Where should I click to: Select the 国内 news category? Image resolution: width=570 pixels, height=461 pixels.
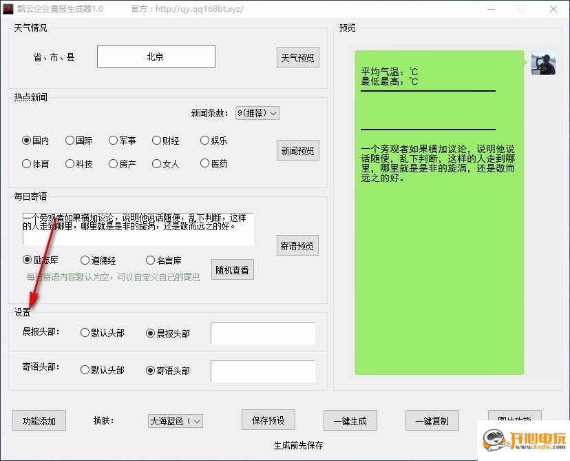35,141
